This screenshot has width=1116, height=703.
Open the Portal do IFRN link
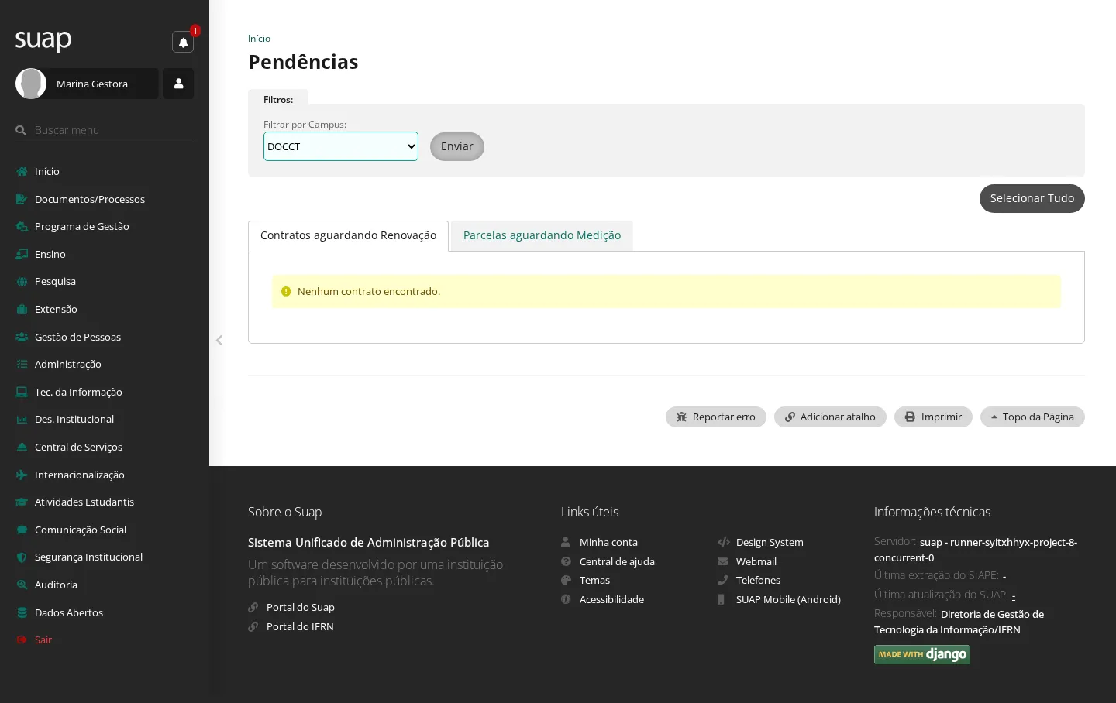point(300,626)
